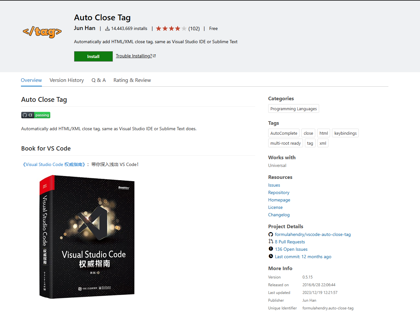The image size is (420, 312).
Task: Click the last updated date 2023/12/19
Action: [320, 293]
